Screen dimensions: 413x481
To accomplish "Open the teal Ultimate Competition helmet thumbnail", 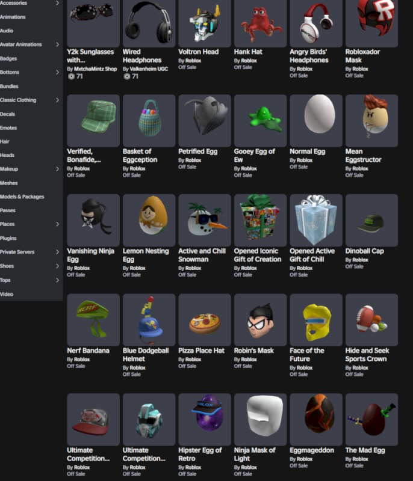I will coord(149,419).
